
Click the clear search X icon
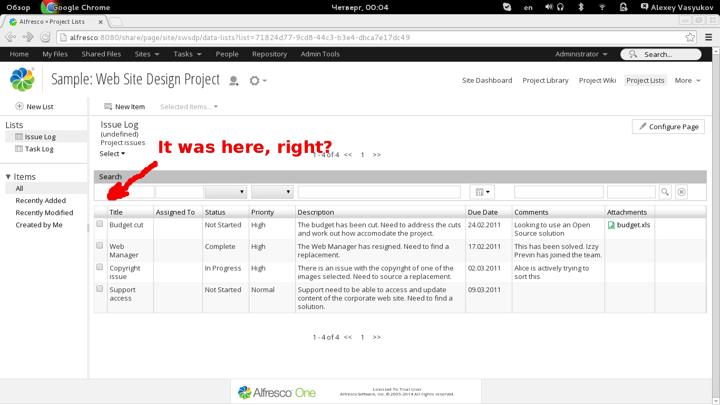pos(682,192)
